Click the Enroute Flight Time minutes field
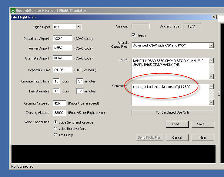This screenshot has height=177, width=224. coord(80,81)
